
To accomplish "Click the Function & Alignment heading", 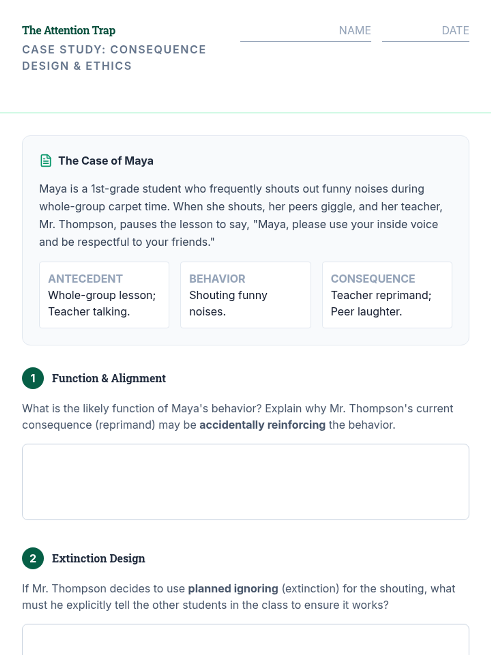I will point(109,378).
